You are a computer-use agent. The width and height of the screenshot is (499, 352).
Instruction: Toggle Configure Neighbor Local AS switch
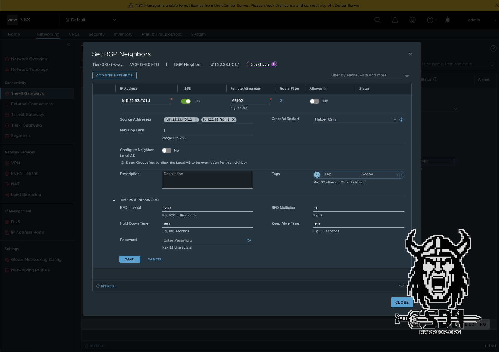tap(166, 151)
